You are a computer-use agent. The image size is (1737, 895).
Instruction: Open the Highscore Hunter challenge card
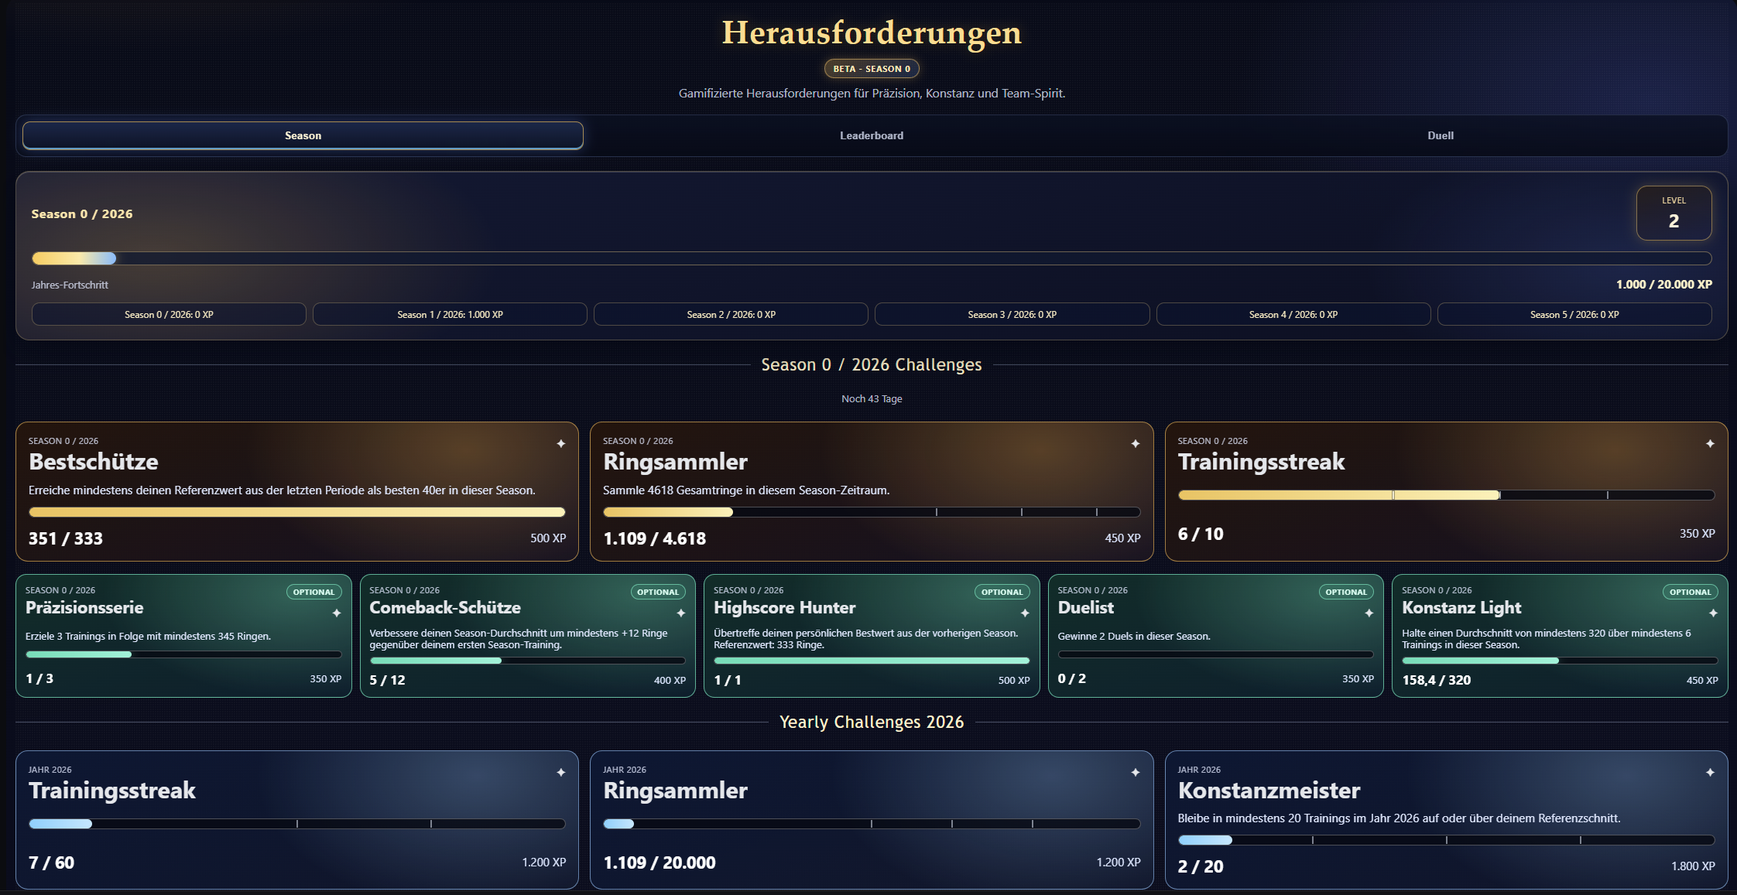click(872, 636)
